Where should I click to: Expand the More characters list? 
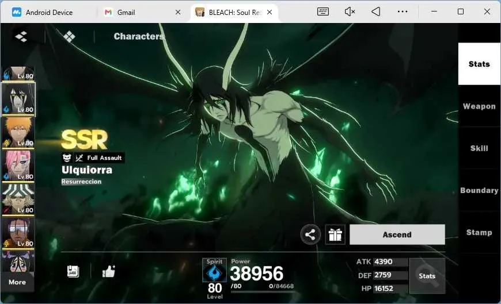(18, 282)
